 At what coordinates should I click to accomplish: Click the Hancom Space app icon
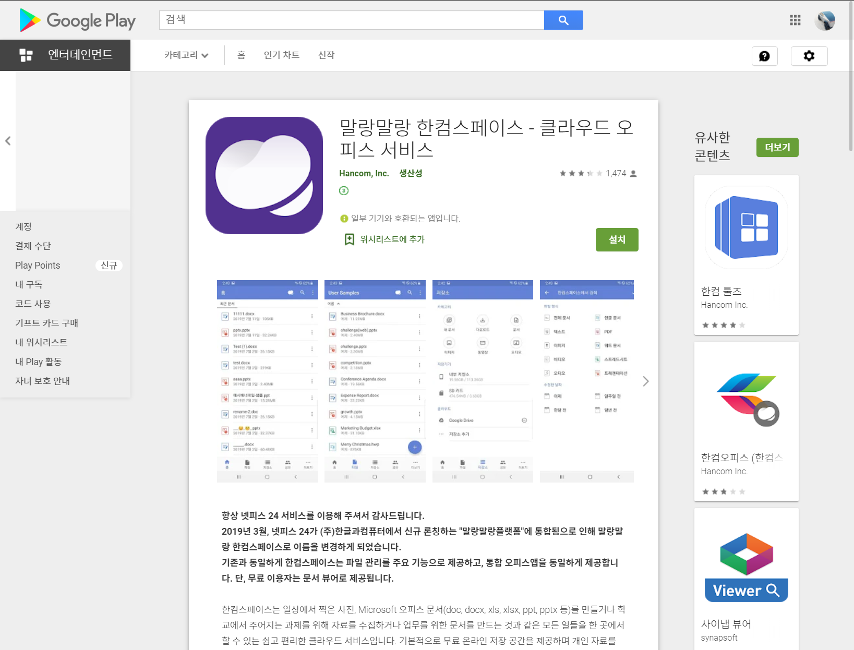(x=264, y=175)
